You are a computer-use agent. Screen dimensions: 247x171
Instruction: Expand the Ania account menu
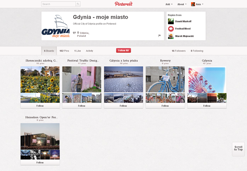click(197, 4)
